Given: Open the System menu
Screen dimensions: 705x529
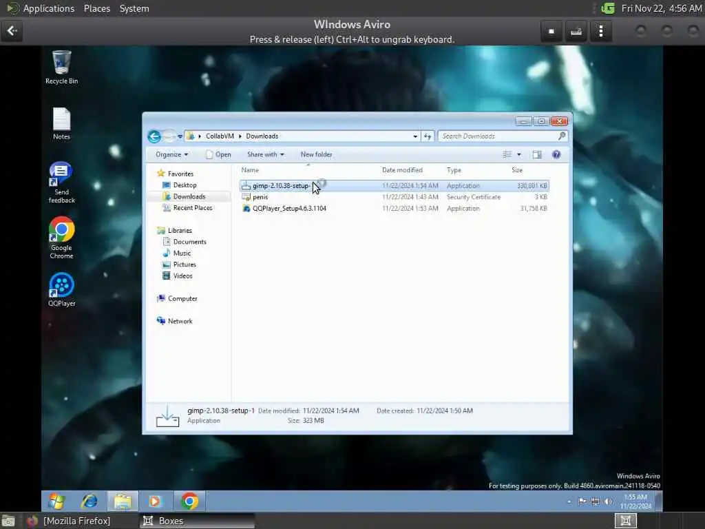Looking at the screenshot, I should (x=134, y=8).
